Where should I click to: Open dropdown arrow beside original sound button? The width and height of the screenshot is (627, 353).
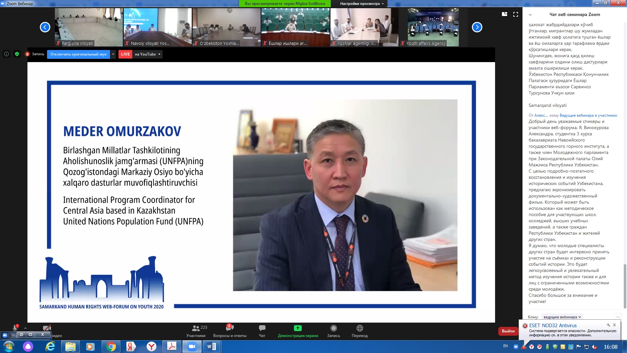[x=113, y=54]
